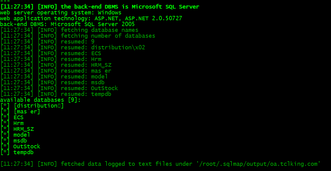Select the [mas`er] database list entry
Screen dimensions: 331x171
point(20,112)
